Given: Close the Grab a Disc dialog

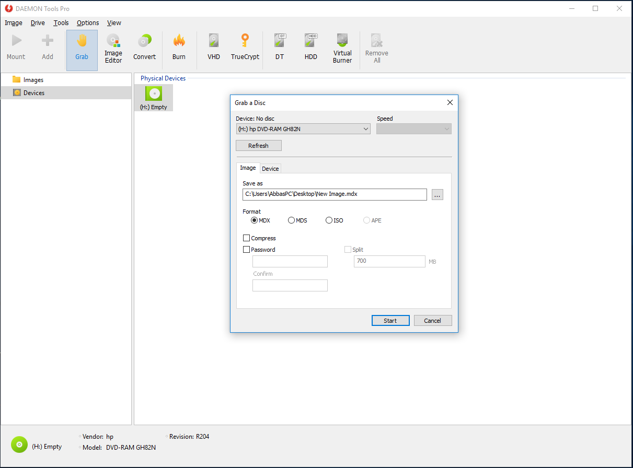Looking at the screenshot, I should pyautogui.click(x=450, y=103).
